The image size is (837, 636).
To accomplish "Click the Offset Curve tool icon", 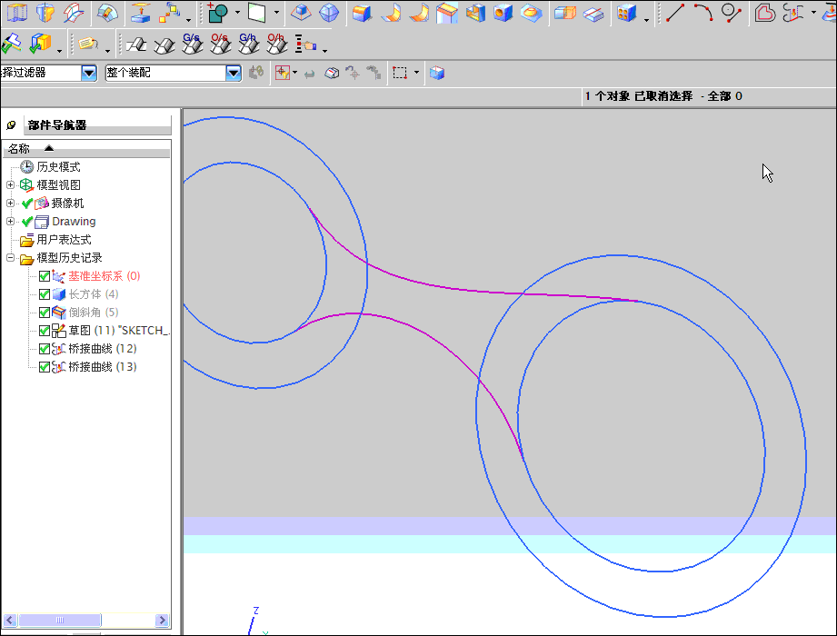I will (x=764, y=13).
